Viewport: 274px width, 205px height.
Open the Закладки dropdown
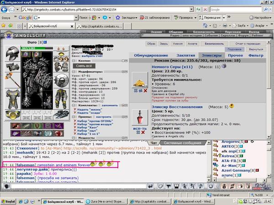pos(136,18)
